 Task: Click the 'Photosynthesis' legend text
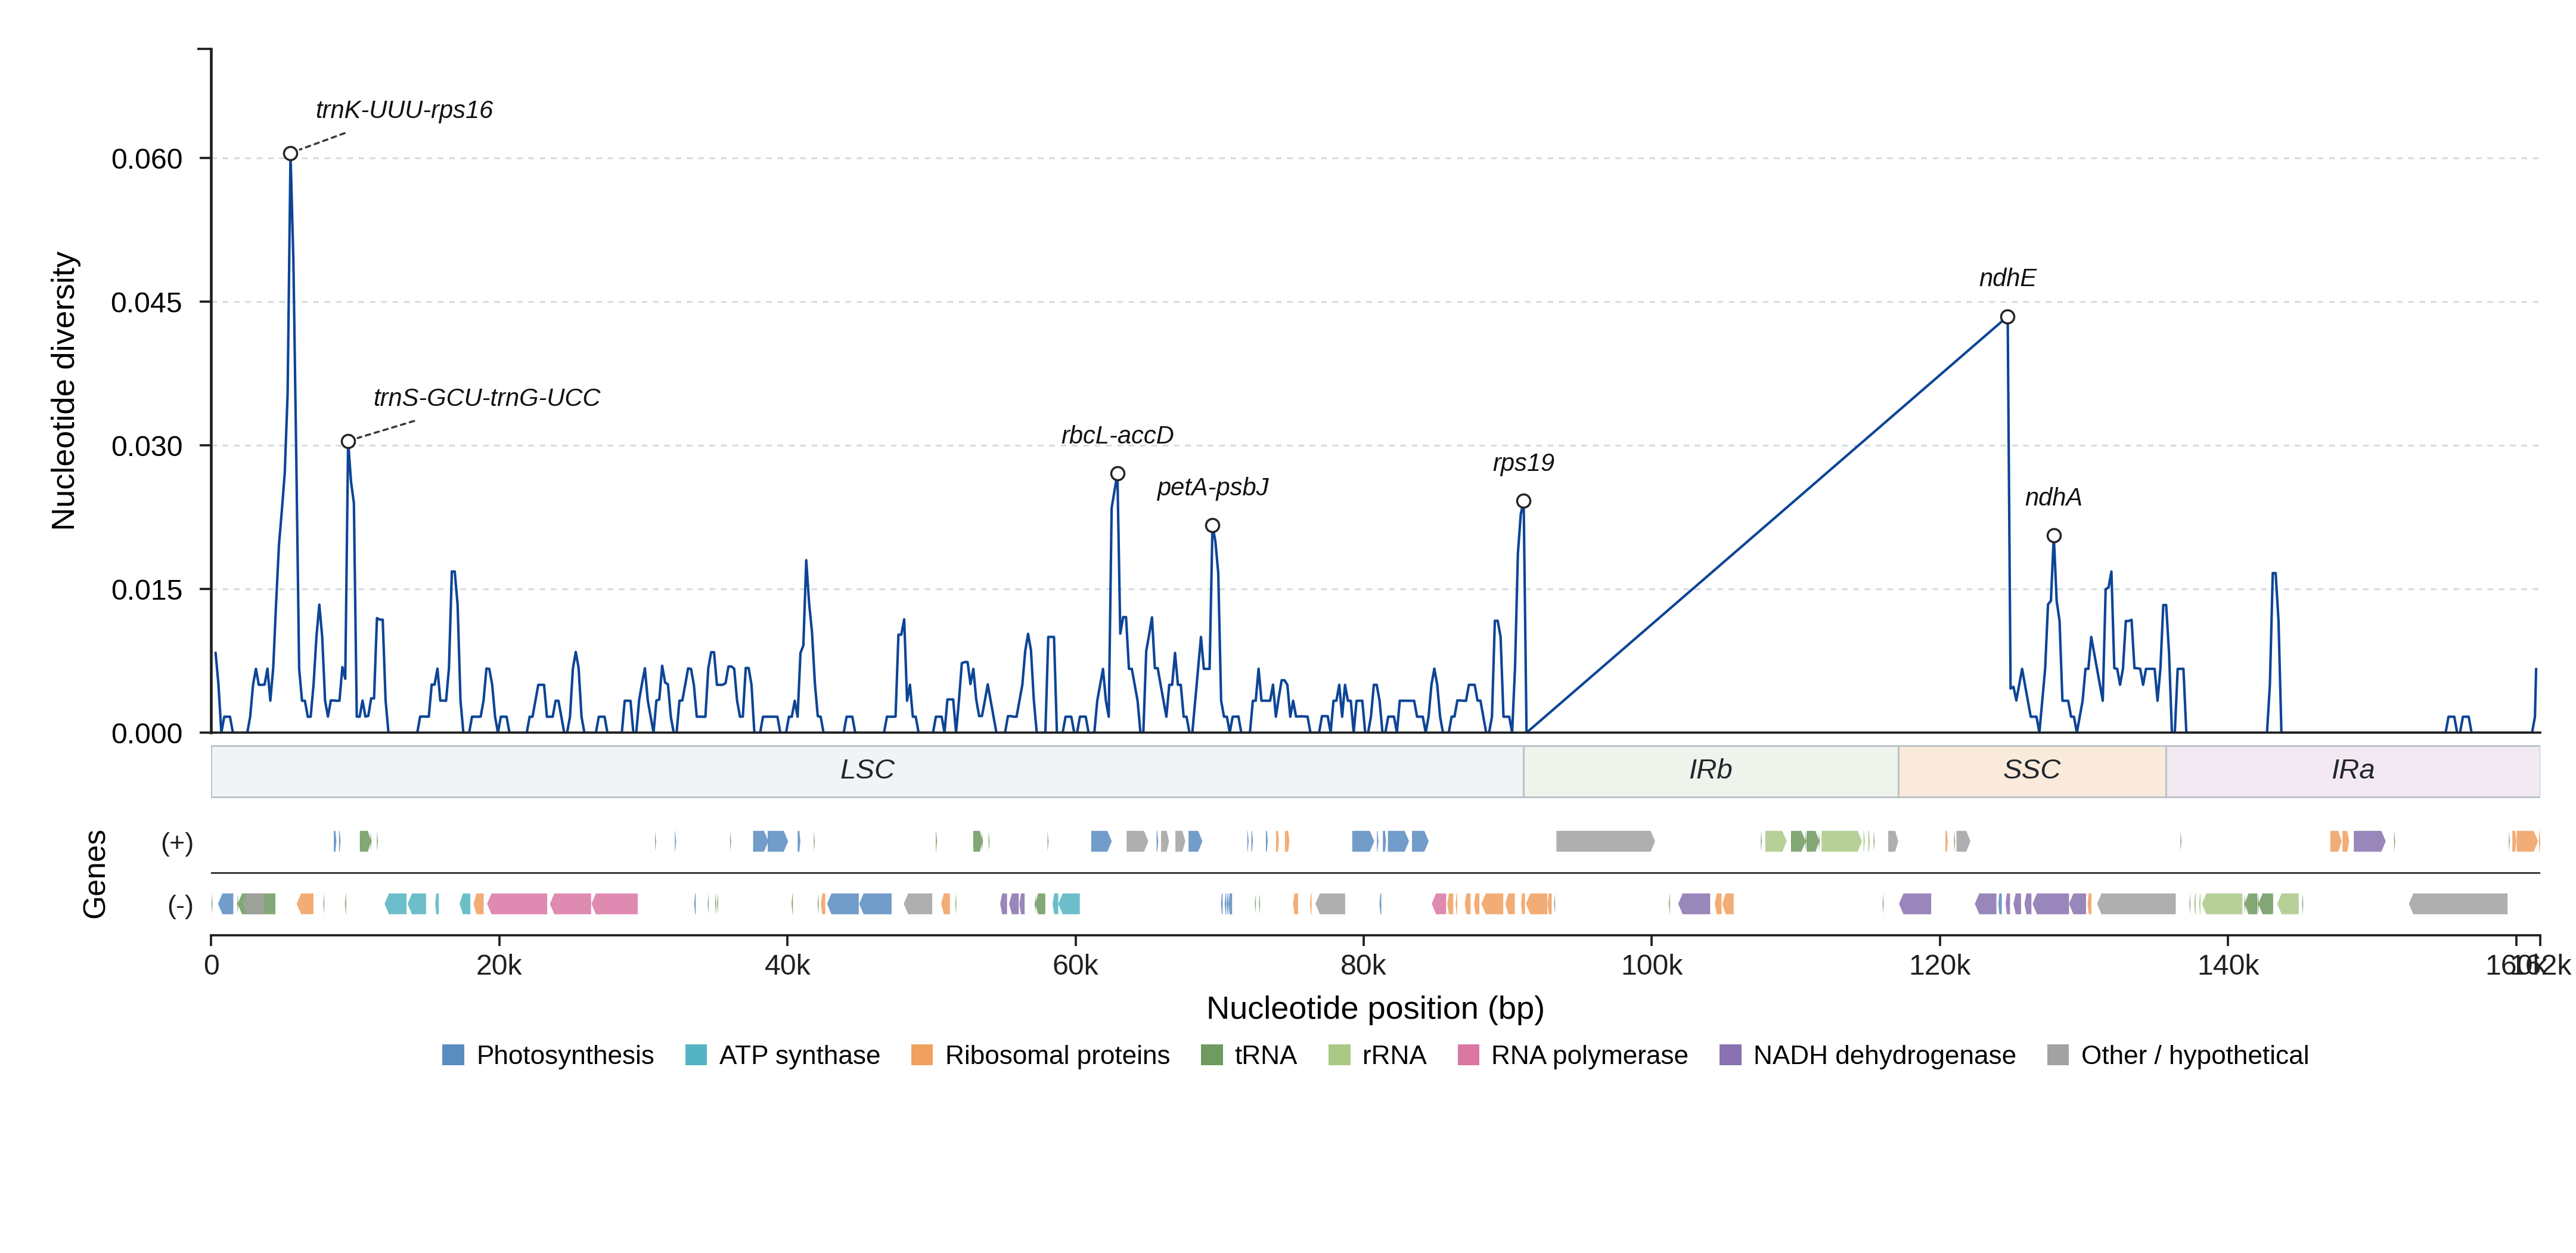pyautogui.click(x=565, y=1056)
